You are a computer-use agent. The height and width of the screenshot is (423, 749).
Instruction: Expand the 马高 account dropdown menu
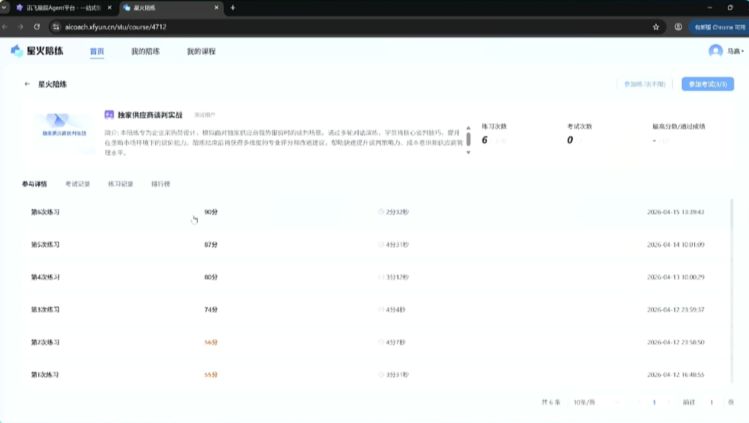click(743, 52)
